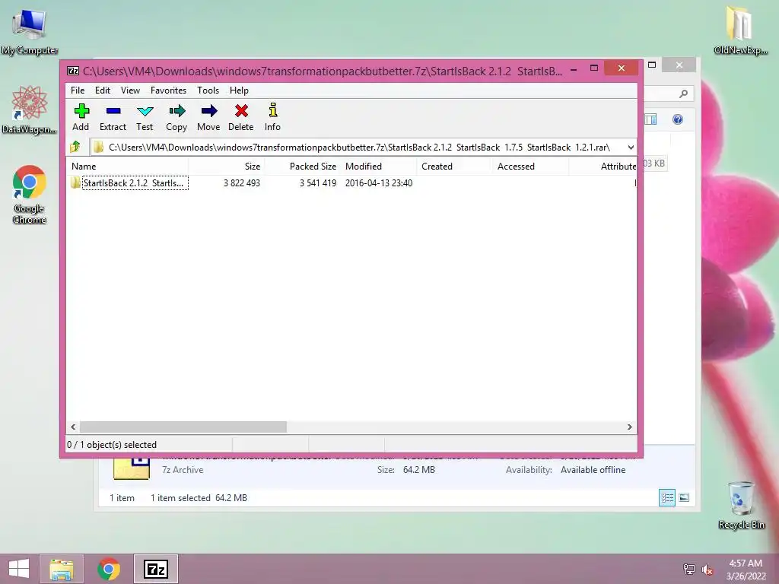The image size is (779, 584).
Task: Sort by the Attributes column
Action: 603,167
